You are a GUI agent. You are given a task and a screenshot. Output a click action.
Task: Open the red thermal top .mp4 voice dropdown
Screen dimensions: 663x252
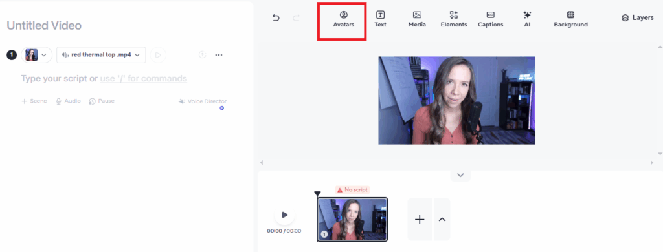pos(101,55)
